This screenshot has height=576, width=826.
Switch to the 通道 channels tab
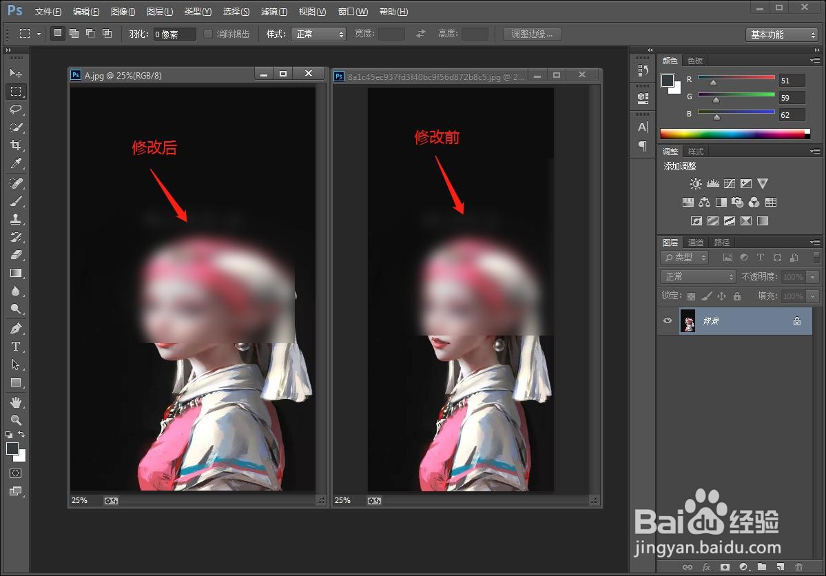coord(695,243)
